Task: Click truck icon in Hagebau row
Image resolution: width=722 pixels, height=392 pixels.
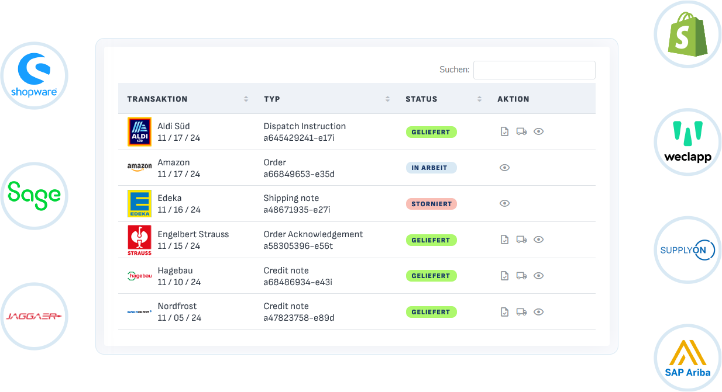Action: 521,276
